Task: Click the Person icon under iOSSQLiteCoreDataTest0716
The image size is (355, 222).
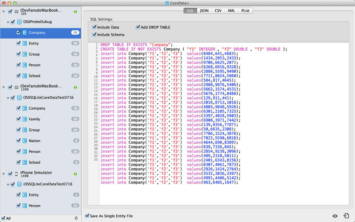Action: point(25,206)
